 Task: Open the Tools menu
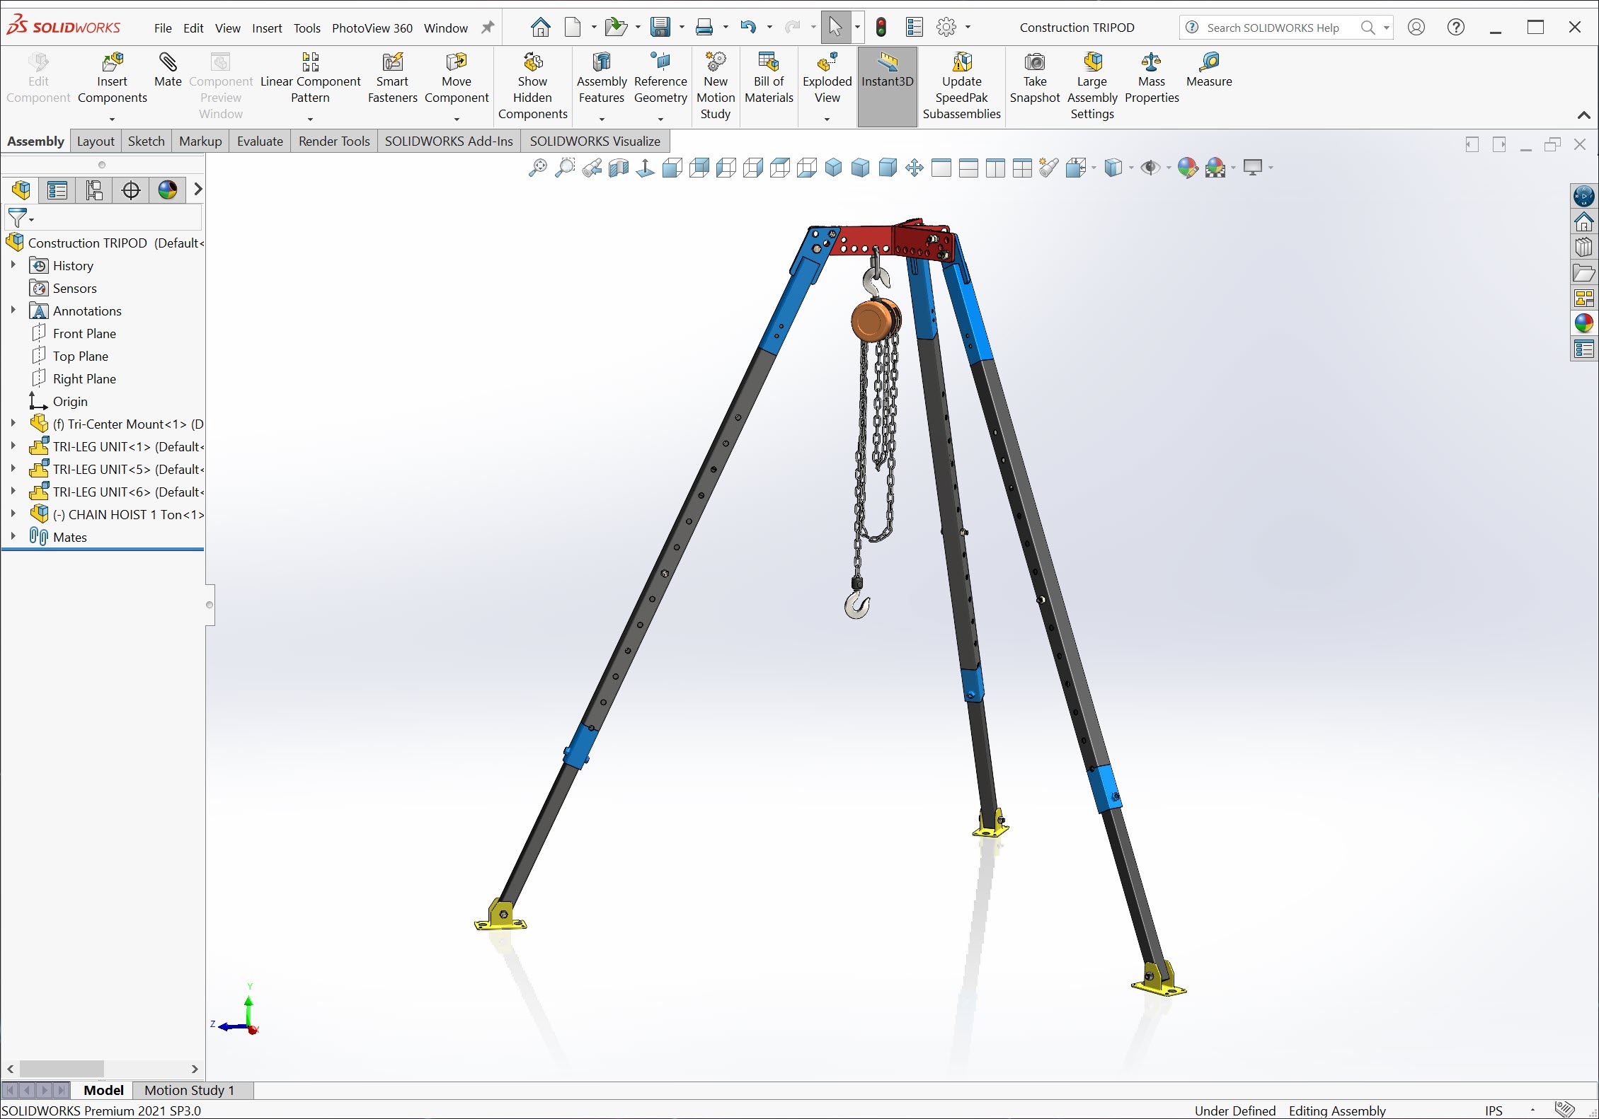(306, 28)
